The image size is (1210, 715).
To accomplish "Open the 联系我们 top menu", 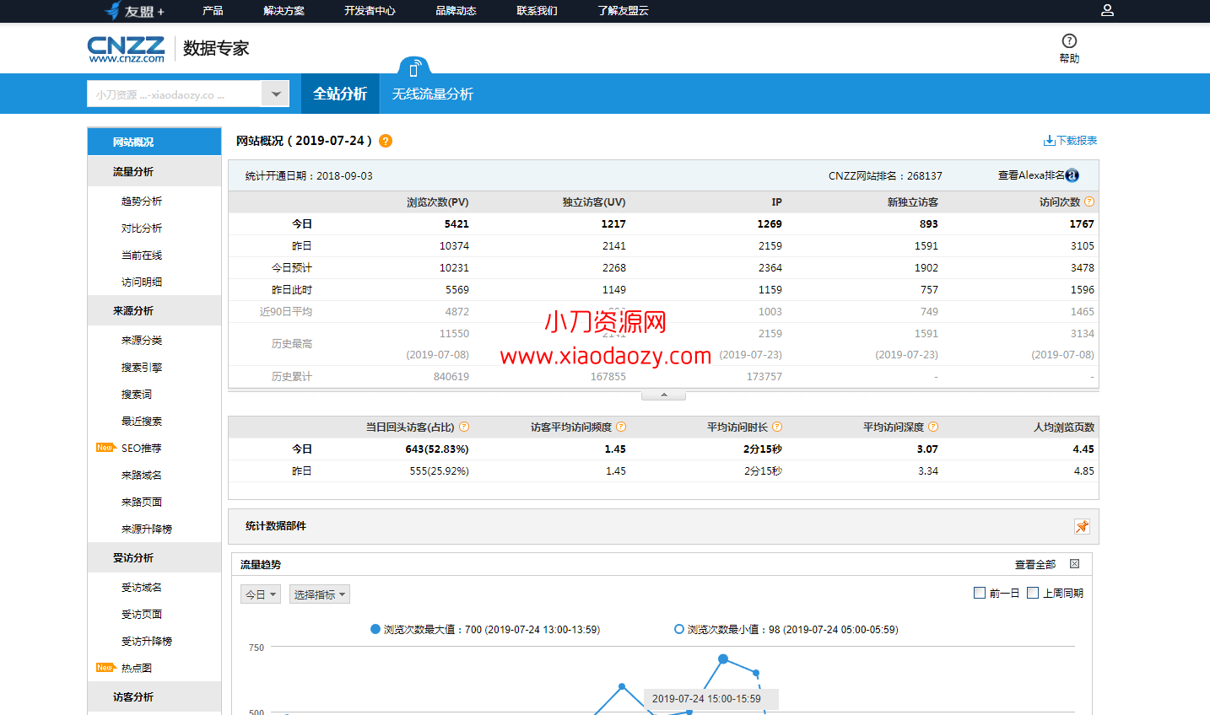I will point(537,11).
